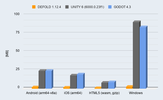
Task: Click the 'Windows' axis label
Action: (x=136, y=93)
